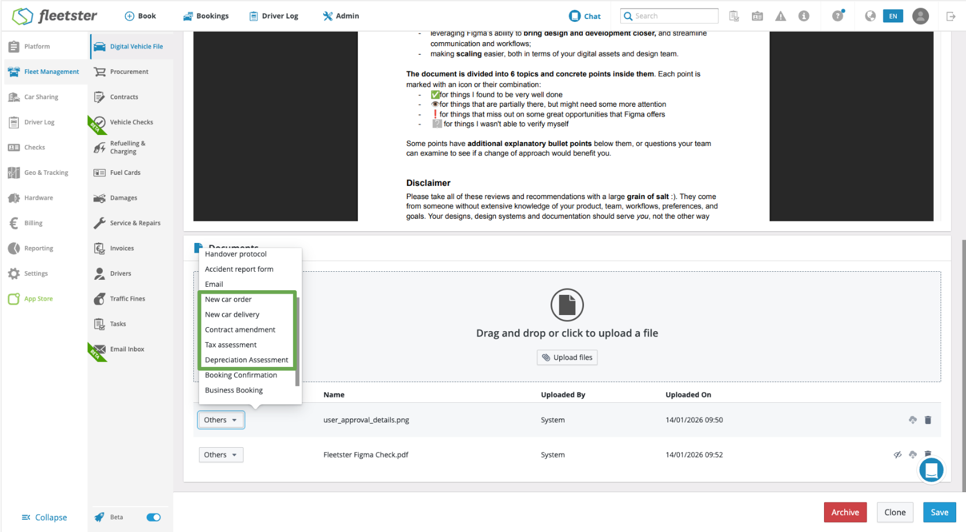Open Checks in the left sidebar

[x=27, y=148]
